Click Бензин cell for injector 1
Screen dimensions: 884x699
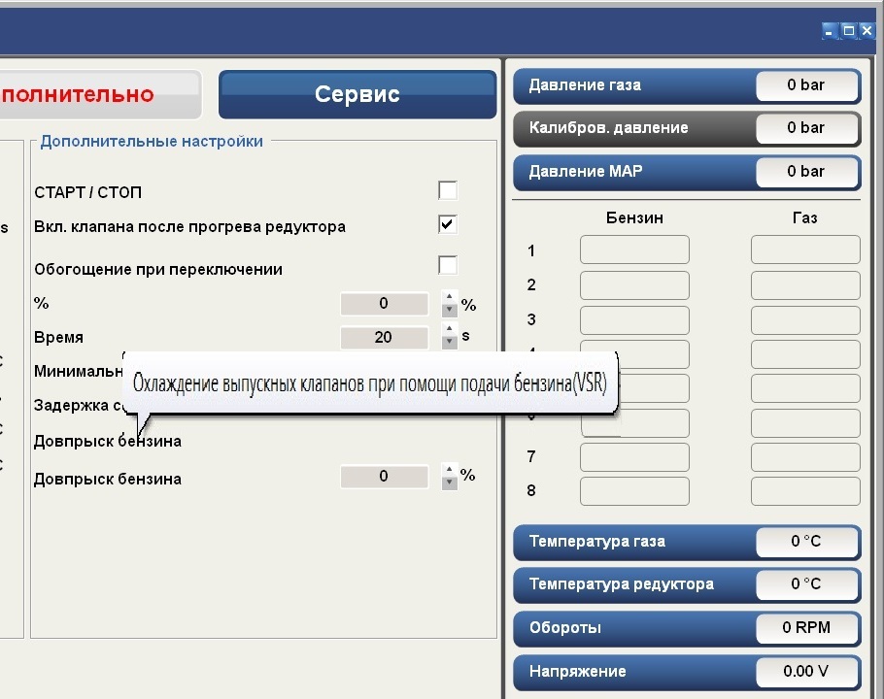(634, 250)
